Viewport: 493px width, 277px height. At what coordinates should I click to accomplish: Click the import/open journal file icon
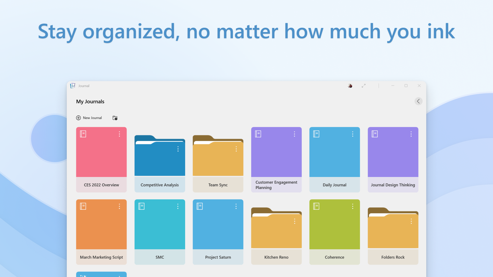click(115, 118)
